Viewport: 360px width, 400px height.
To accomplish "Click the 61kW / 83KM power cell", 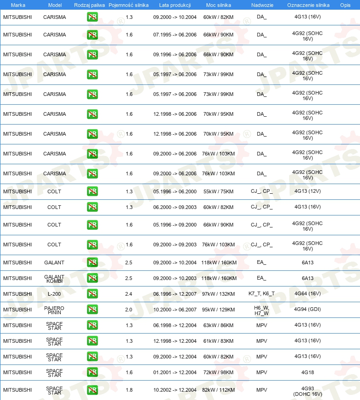I will (219, 341).
